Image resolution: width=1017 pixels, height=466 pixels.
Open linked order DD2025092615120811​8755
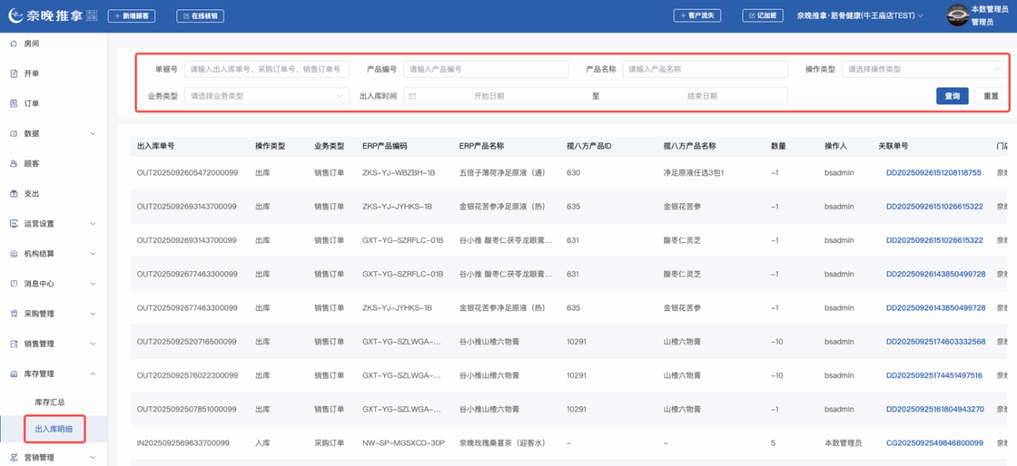tap(933, 173)
